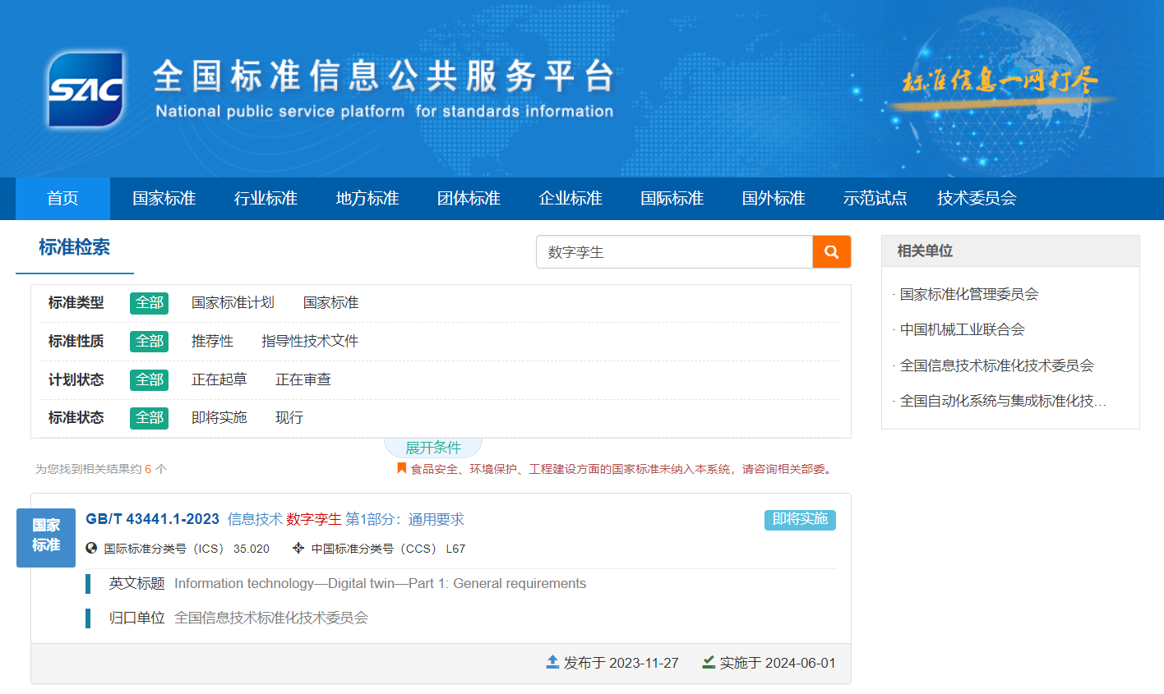Click the 即将实施 status tag
This screenshot has width=1164, height=694.
tap(799, 520)
